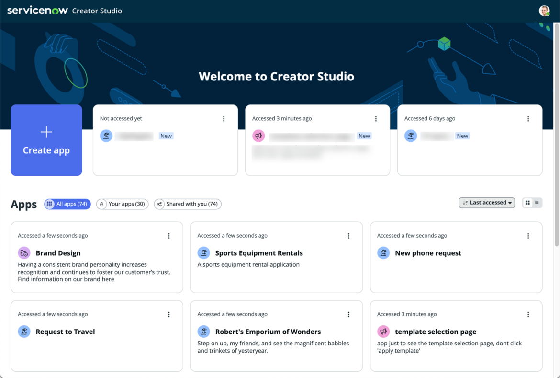Open more options for New phone request
Viewport: 560px width, 378px height.
pos(528,236)
